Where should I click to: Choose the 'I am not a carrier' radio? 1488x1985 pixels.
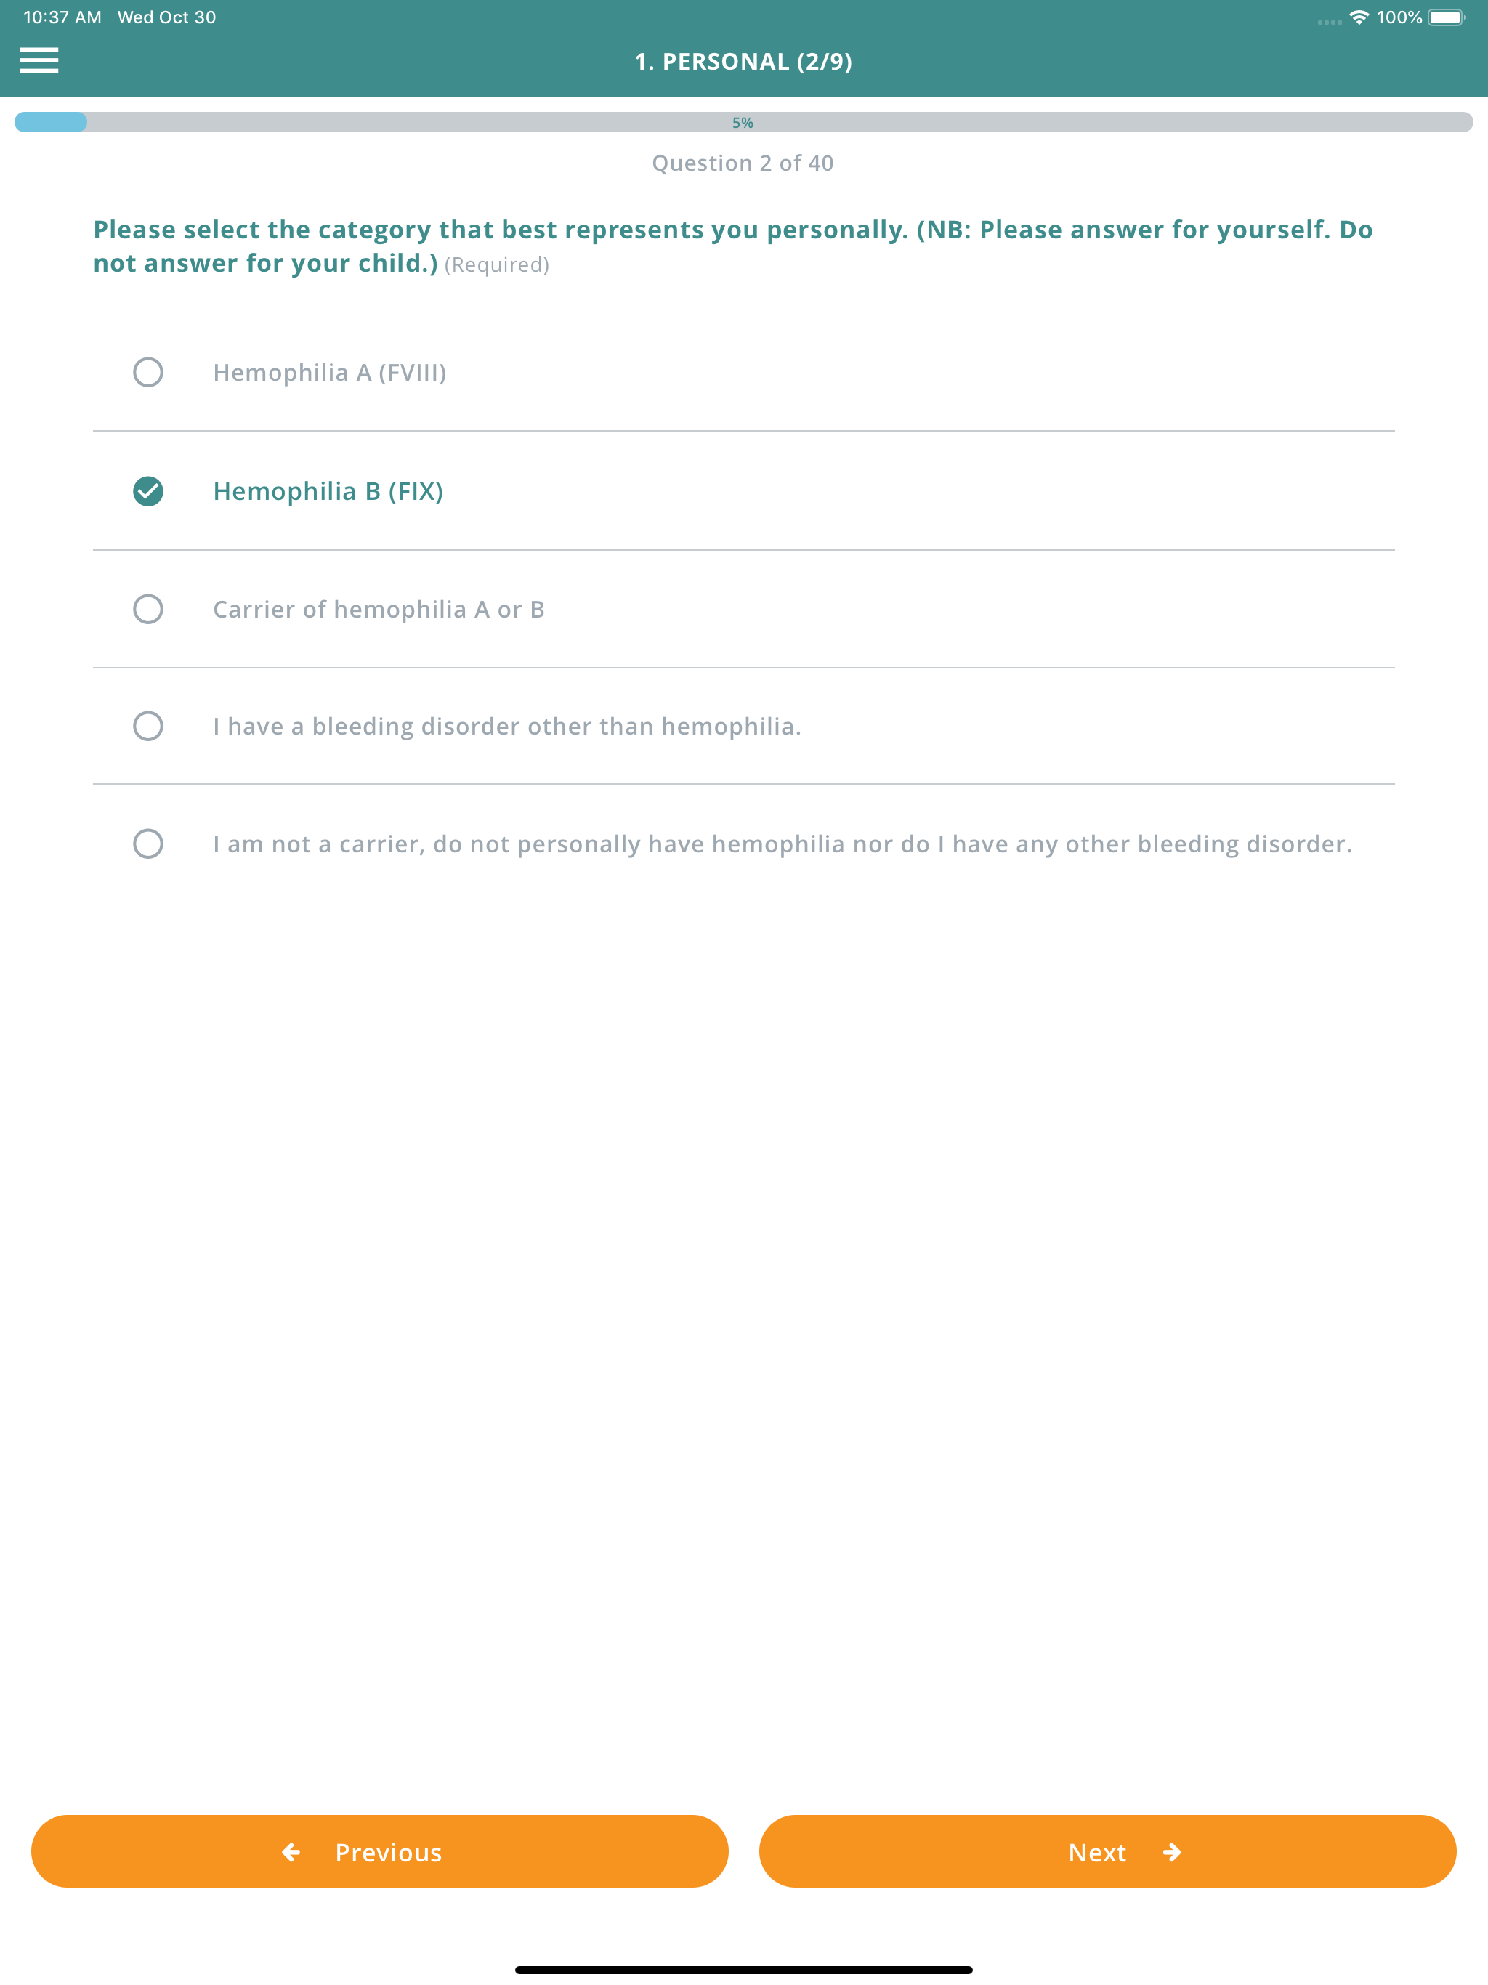tap(148, 844)
